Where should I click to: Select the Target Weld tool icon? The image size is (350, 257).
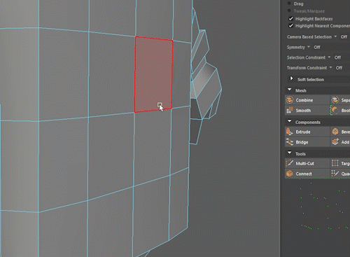pyautogui.click(x=335, y=163)
